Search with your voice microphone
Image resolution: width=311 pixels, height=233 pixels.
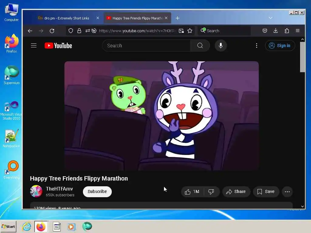[x=220, y=46]
